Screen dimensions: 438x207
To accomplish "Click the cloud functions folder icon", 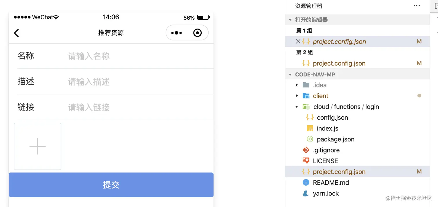I will [x=306, y=107].
